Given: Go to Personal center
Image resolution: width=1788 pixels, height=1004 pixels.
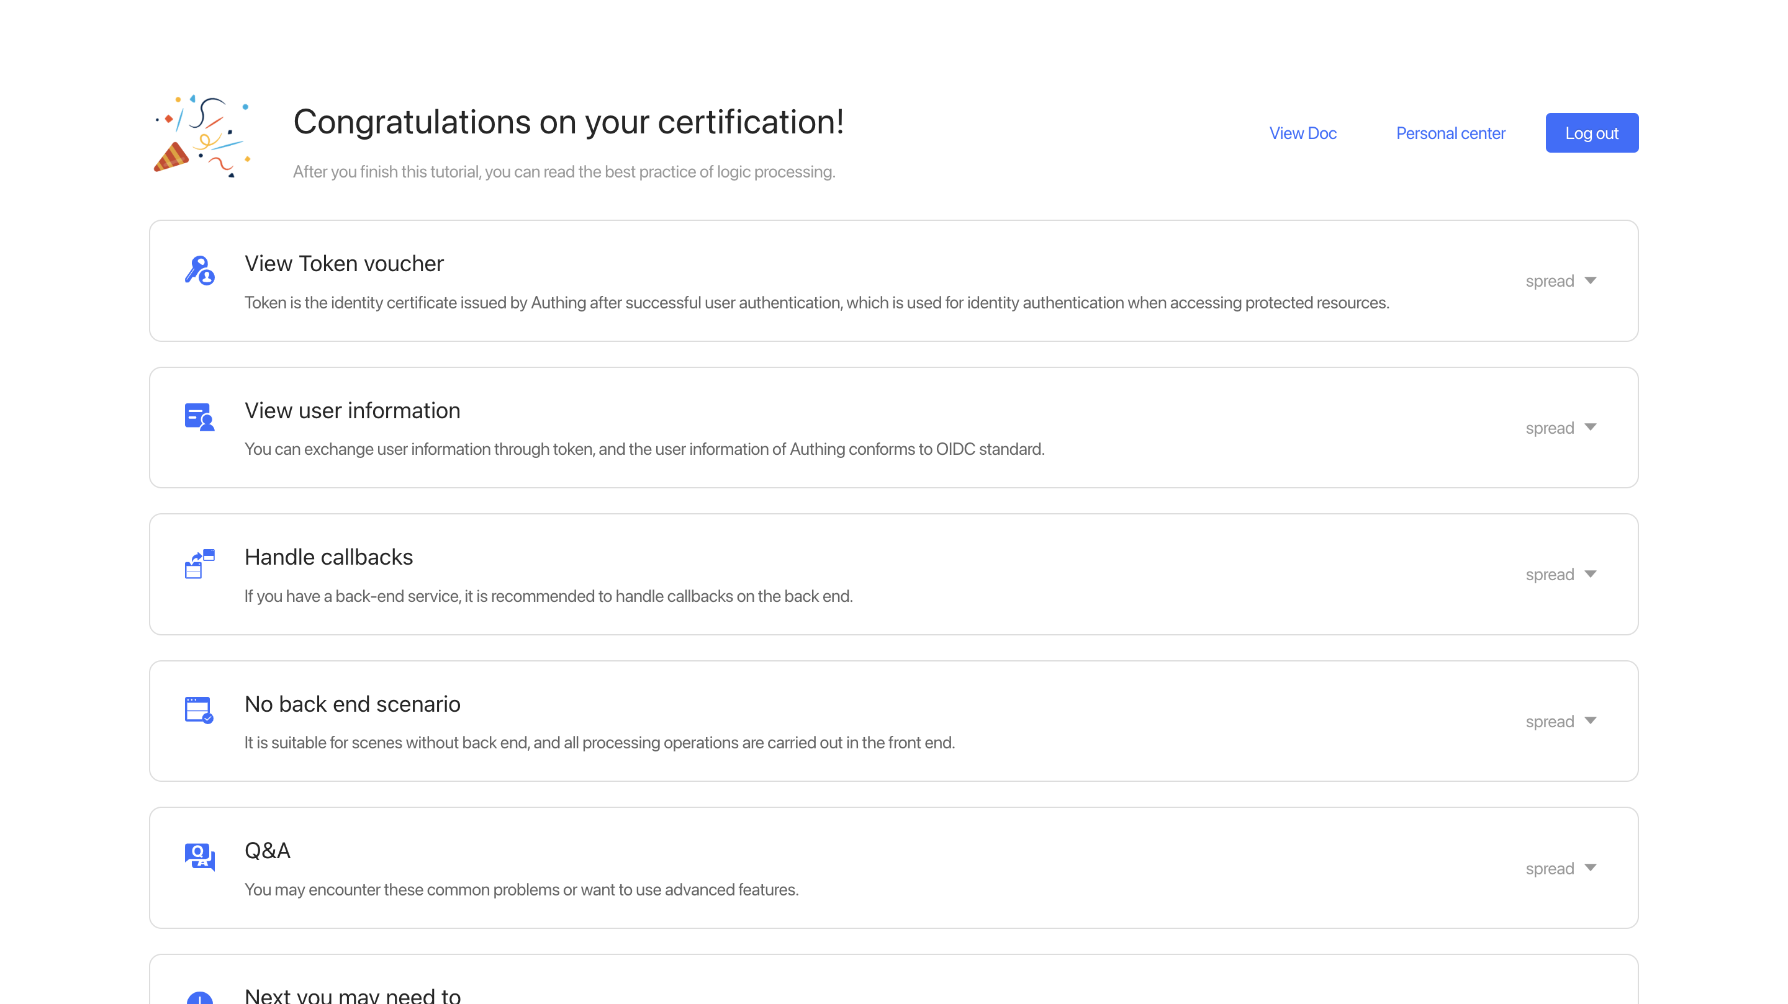Looking at the screenshot, I should (1450, 133).
